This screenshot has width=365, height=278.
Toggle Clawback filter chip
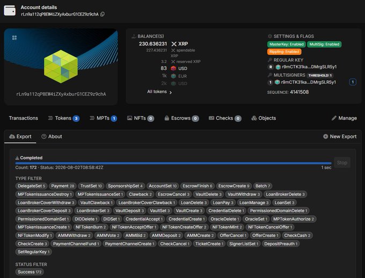140,194
